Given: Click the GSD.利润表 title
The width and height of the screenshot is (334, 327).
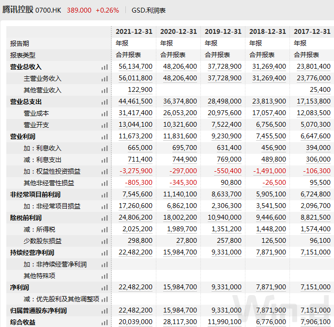Looking at the screenshot, I should [149, 10].
